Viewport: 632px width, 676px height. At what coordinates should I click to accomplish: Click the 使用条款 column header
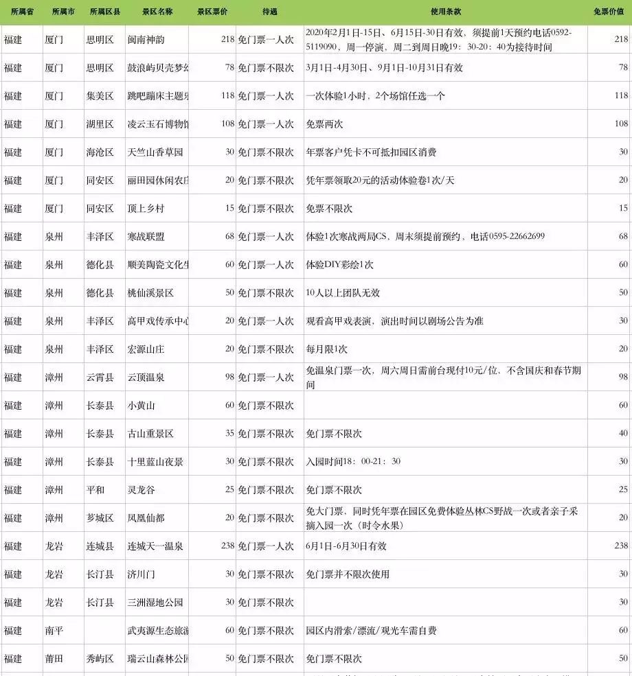[x=446, y=12]
